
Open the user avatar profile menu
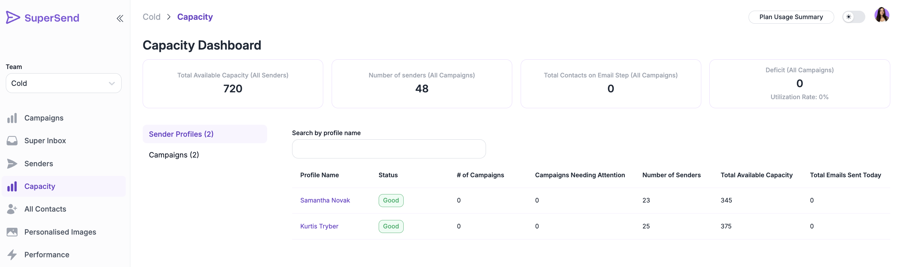[882, 15]
